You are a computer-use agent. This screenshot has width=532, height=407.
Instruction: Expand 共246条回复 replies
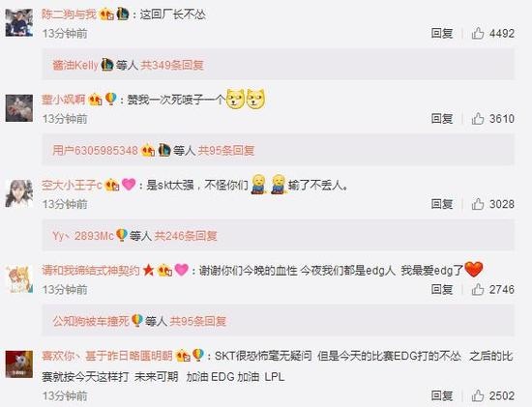(x=186, y=235)
